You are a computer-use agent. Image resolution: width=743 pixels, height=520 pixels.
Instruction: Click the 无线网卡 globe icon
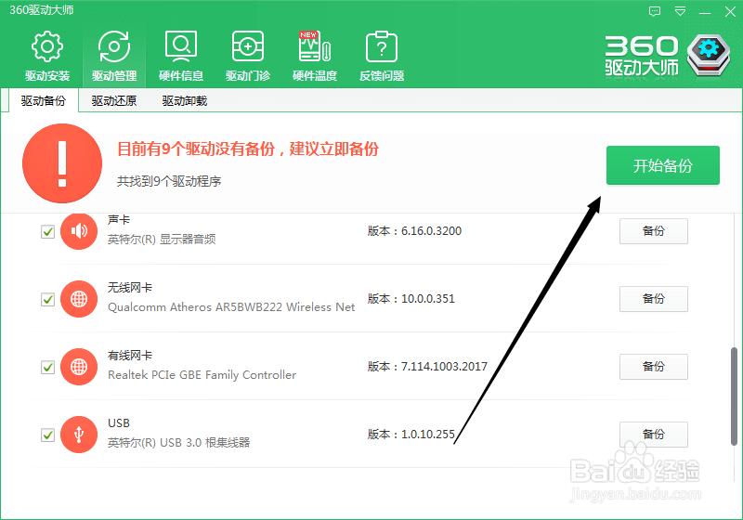[x=79, y=299]
